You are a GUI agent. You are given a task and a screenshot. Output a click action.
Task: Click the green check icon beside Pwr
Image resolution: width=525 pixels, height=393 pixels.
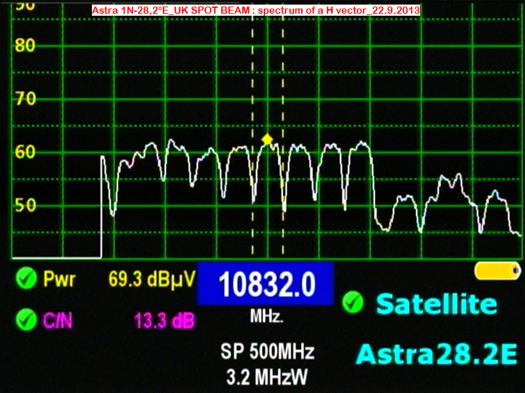(x=26, y=280)
